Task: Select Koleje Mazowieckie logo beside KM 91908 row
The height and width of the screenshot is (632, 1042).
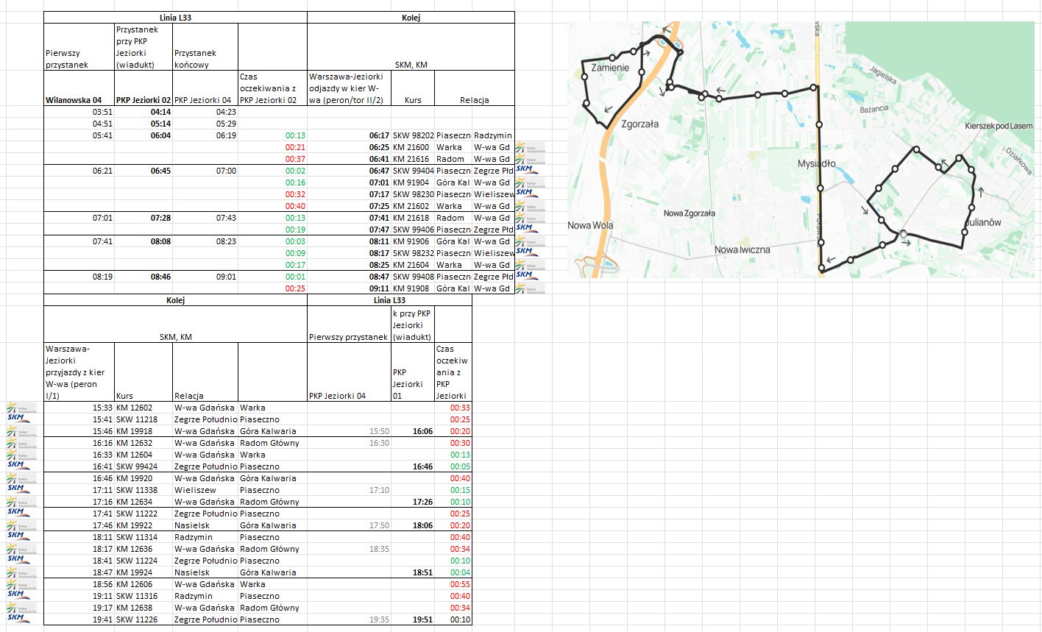Action: (x=530, y=288)
